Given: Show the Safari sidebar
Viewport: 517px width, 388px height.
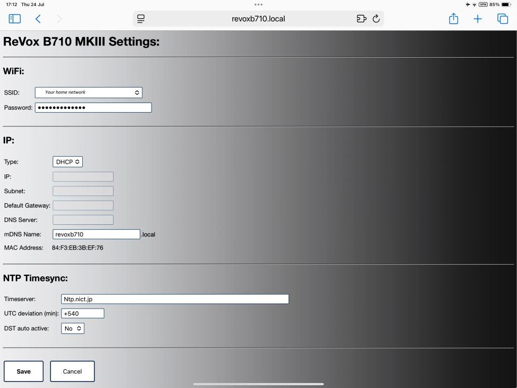Looking at the screenshot, I should (15, 19).
